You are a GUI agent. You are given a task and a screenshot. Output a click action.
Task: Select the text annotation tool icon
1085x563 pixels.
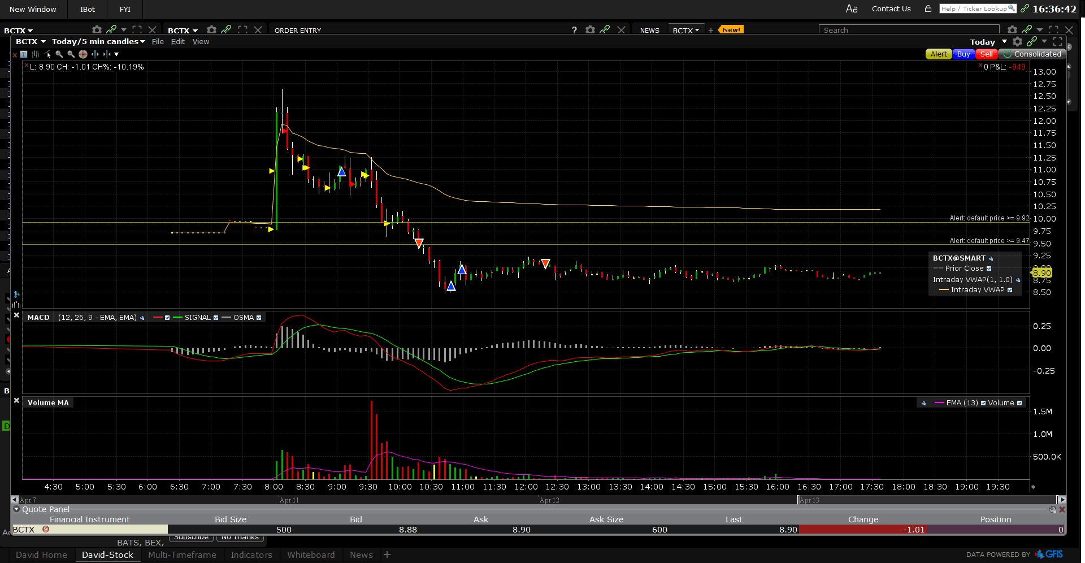click(x=24, y=54)
